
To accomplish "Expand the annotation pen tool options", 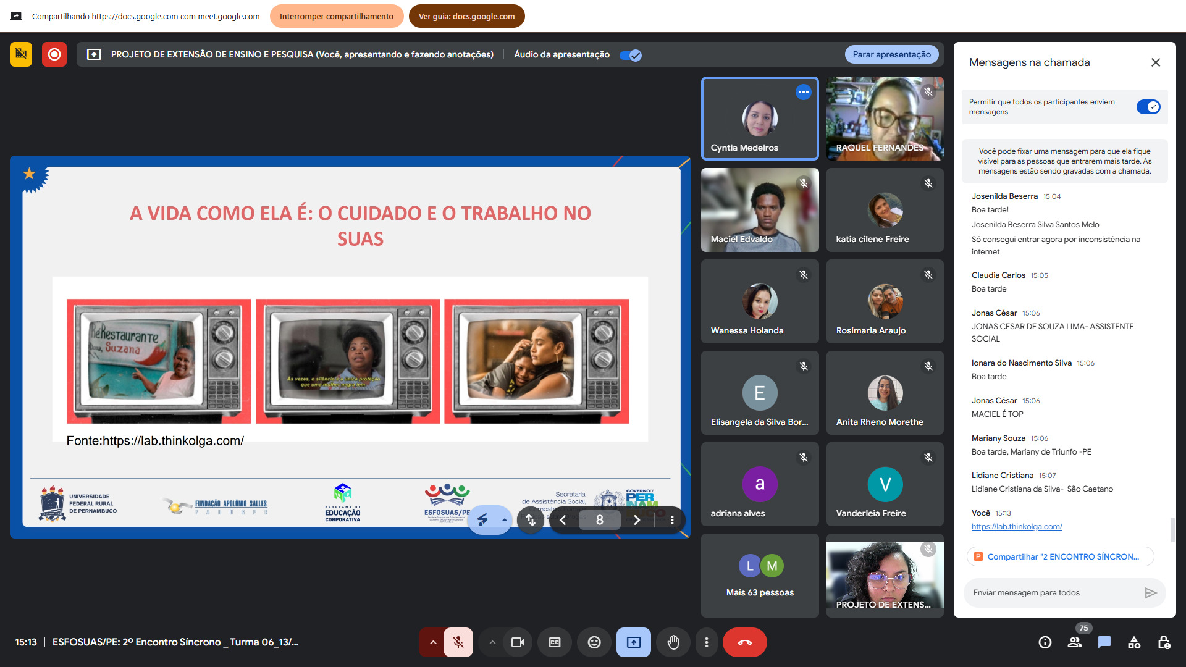I will click(505, 520).
